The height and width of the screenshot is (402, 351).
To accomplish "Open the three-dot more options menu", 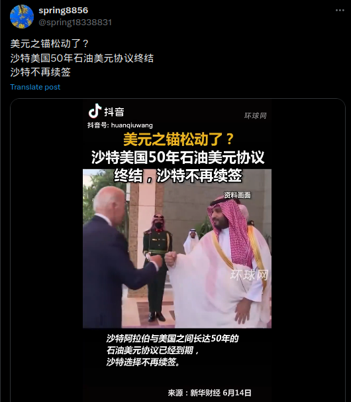I will pos(340,10).
